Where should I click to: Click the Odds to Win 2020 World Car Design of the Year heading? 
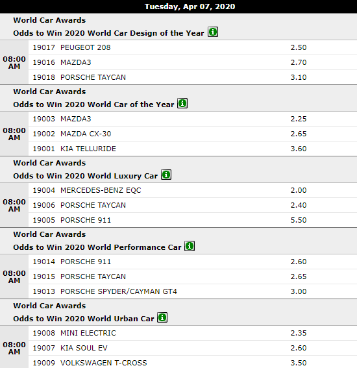click(108, 33)
